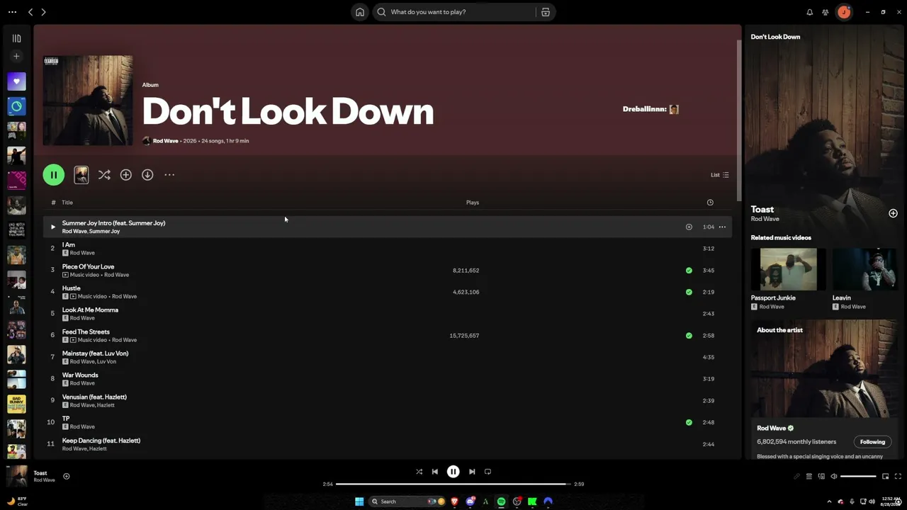Open the Hazlett artist link on Venusian

coord(106,405)
